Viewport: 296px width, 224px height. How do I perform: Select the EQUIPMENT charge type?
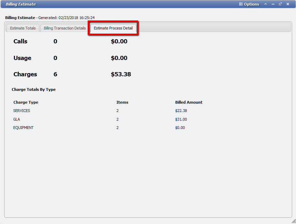[x=24, y=127]
